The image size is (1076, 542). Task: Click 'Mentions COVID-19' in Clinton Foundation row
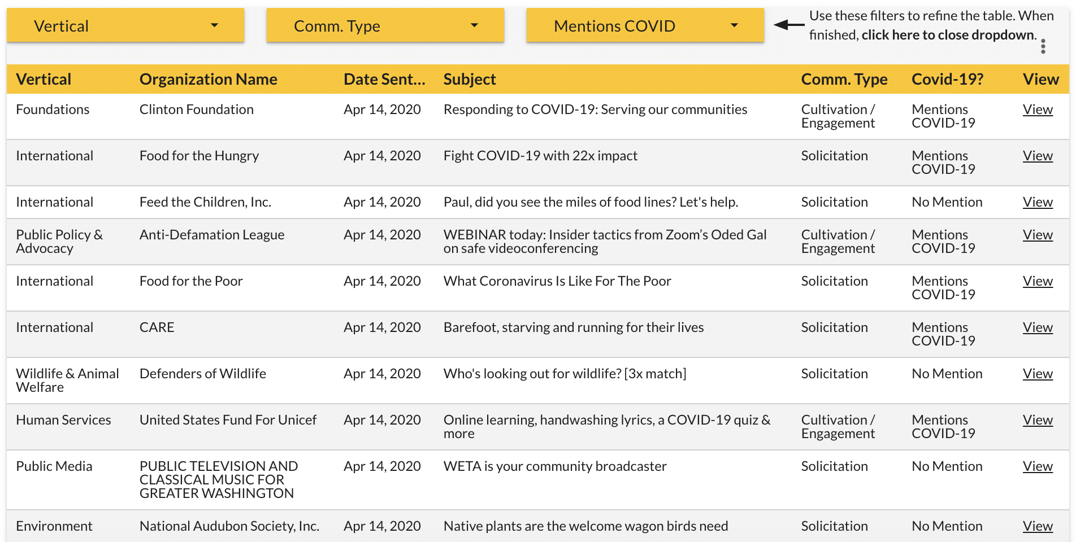click(943, 116)
